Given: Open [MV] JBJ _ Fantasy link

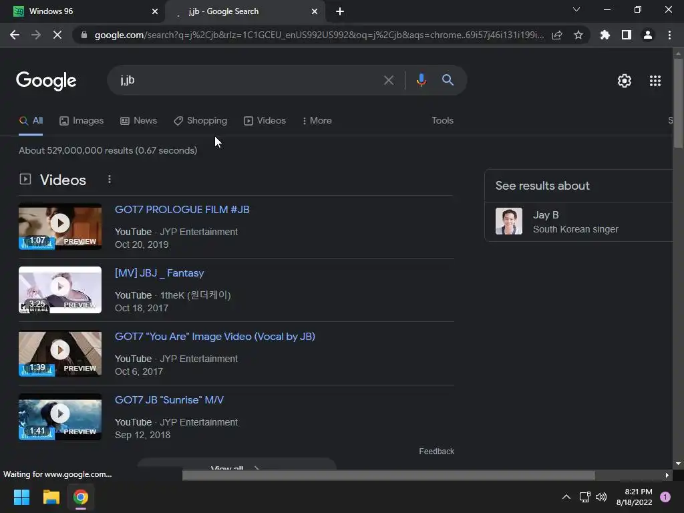Looking at the screenshot, I should (x=159, y=273).
